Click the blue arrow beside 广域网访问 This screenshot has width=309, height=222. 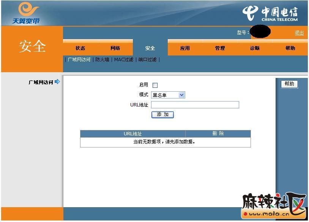tap(57, 82)
